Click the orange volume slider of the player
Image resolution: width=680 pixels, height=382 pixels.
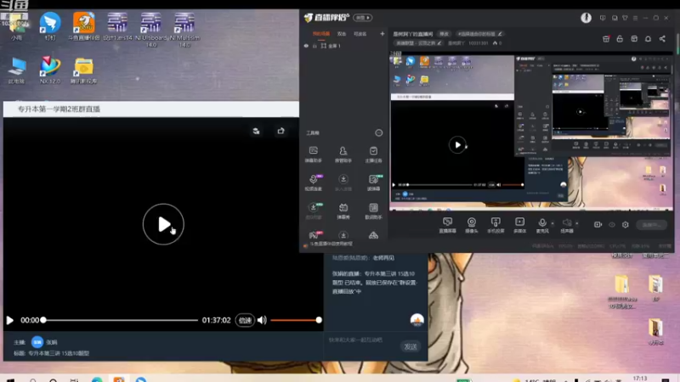(x=295, y=320)
